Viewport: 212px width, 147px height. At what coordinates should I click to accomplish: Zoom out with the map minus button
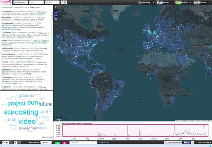(x=56, y=16)
